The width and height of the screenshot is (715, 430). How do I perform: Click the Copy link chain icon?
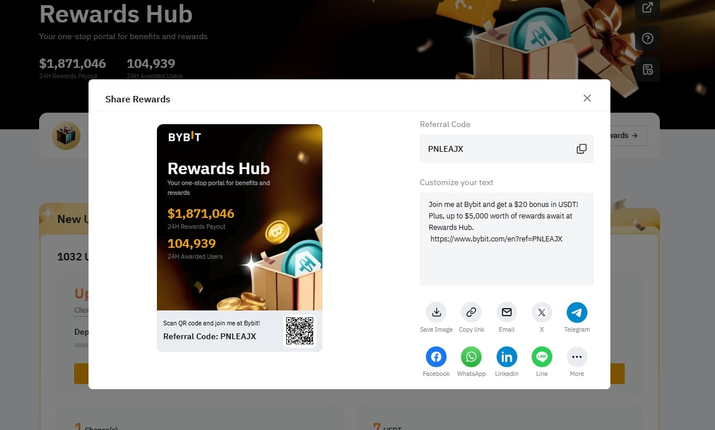(471, 312)
